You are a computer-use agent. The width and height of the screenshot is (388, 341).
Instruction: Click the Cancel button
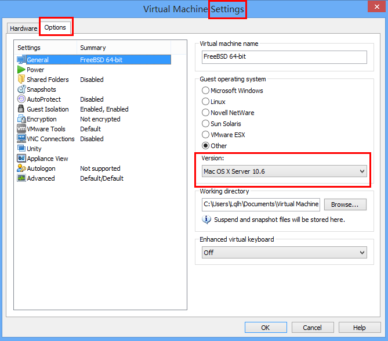313,328
